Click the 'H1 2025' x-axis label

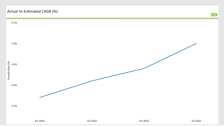pos(144,121)
